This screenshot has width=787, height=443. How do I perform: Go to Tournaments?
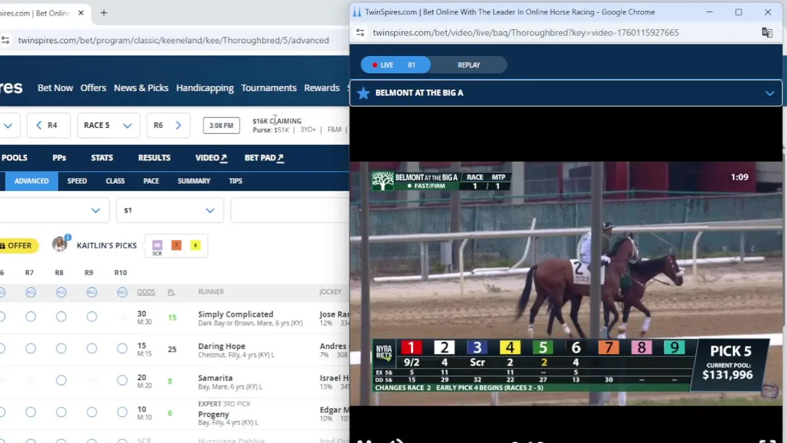click(x=268, y=88)
